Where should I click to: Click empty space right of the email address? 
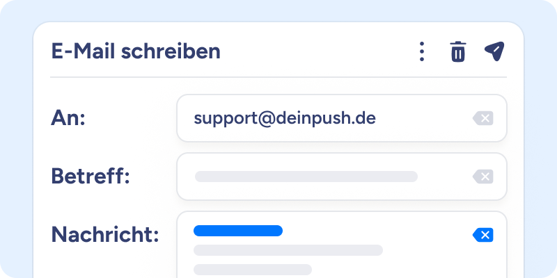pos(425,118)
